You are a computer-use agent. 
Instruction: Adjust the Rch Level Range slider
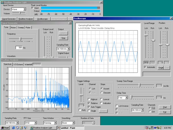pyautogui.click(x=153, y=40)
